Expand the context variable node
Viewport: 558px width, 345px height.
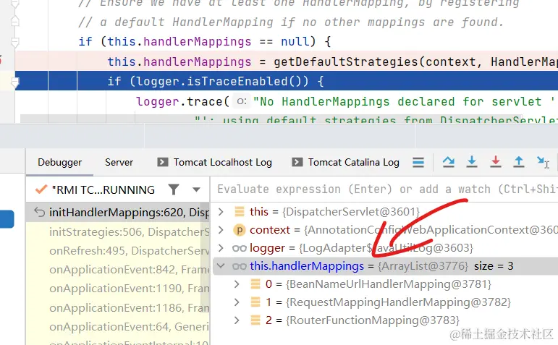tap(221, 230)
